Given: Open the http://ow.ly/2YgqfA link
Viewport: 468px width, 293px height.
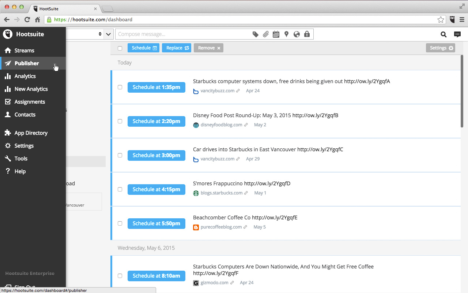Looking at the screenshot, I should [367, 81].
